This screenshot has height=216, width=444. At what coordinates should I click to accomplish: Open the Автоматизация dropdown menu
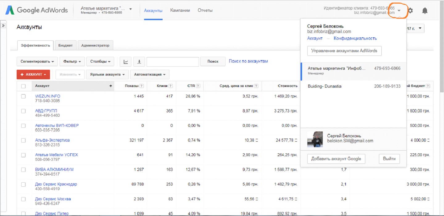pos(150,74)
